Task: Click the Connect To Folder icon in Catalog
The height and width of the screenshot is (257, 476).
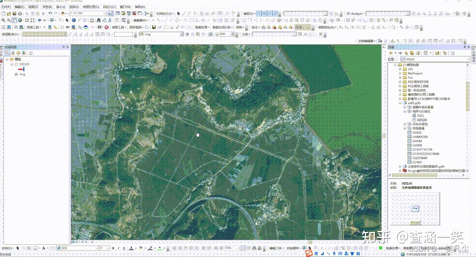Action: point(437,53)
